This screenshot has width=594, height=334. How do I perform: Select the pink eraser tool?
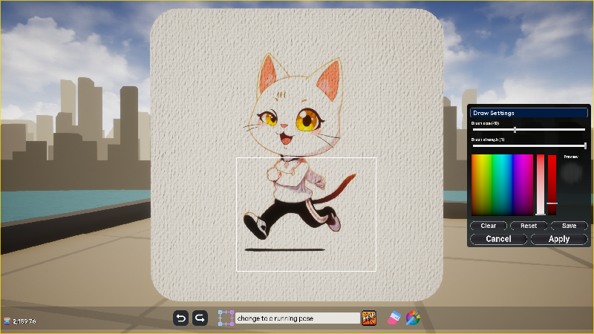(394, 318)
